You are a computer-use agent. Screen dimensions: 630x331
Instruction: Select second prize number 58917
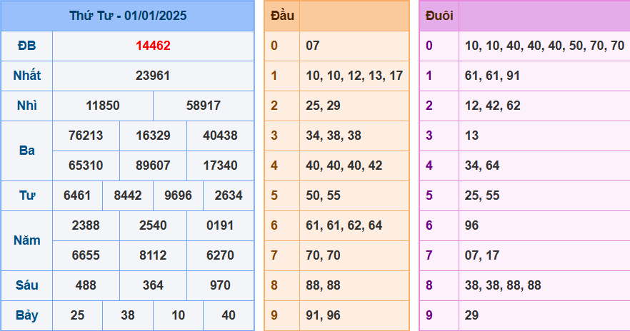point(204,106)
